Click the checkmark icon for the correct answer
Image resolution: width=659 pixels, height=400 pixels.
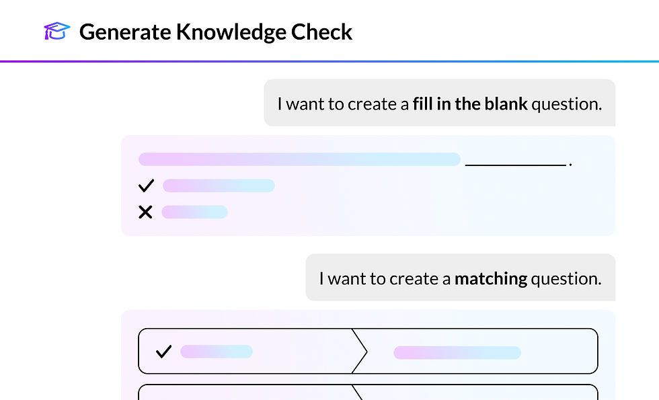(145, 186)
